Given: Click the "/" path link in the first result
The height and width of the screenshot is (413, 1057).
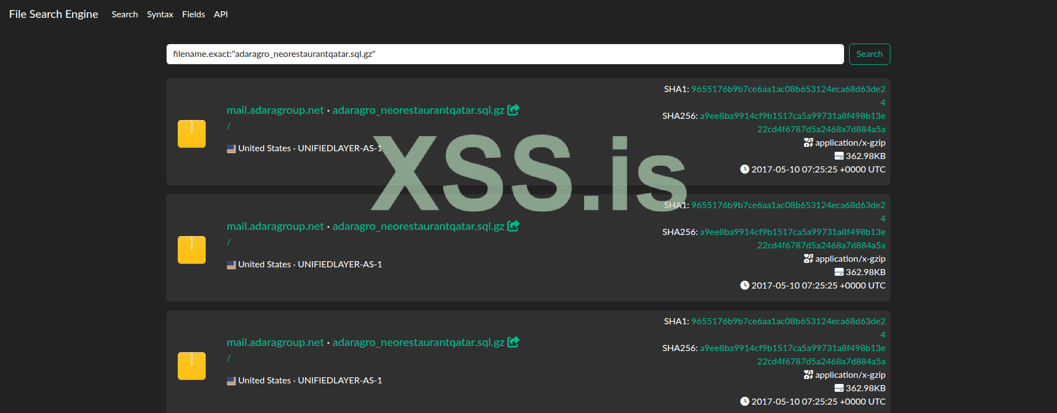Looking at the screenshot, I should (229, 126).
